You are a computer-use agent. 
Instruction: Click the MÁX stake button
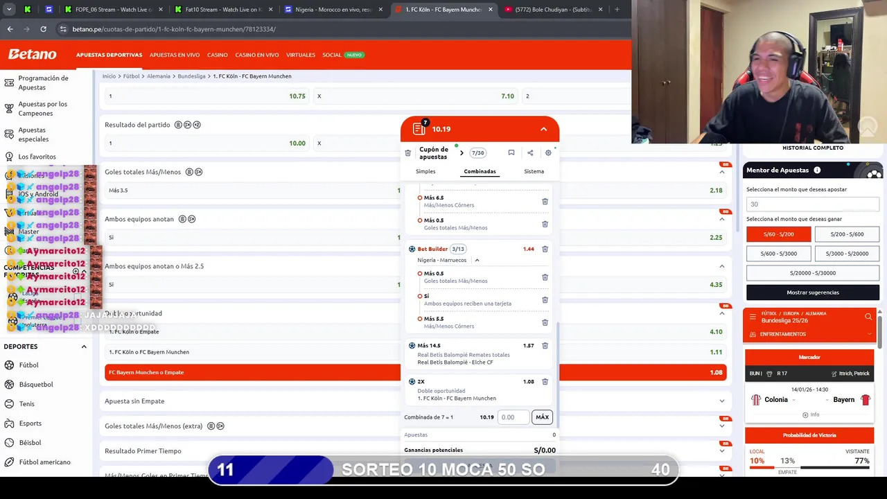pyautogui.click(x=542, y=417)
